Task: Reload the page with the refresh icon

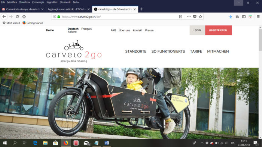Action: tap(17, 17)
